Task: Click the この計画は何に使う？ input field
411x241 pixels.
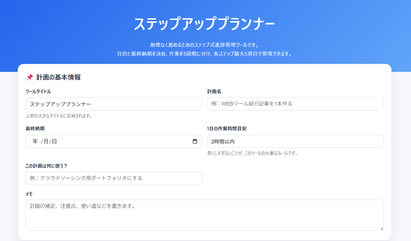Action: pos(114,178)
